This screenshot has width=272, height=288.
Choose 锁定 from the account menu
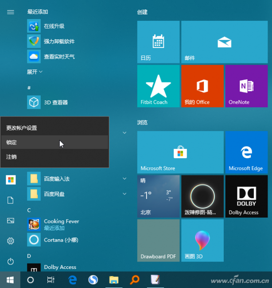[x=55, y=142]
